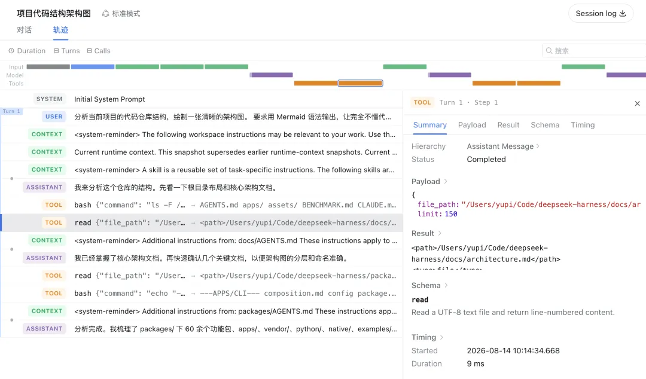Click the Duration value 9 ms
This screenshot has width=646, height=379.
[476, 364]
